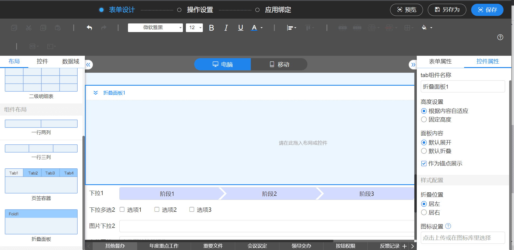Collapse the left panel with double-arrow icon
The width and height of the screenshot is (514, 250).
click(x=88, y=65)
